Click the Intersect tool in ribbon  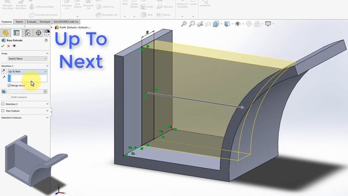pyautogui.click(x=165, y=7)
